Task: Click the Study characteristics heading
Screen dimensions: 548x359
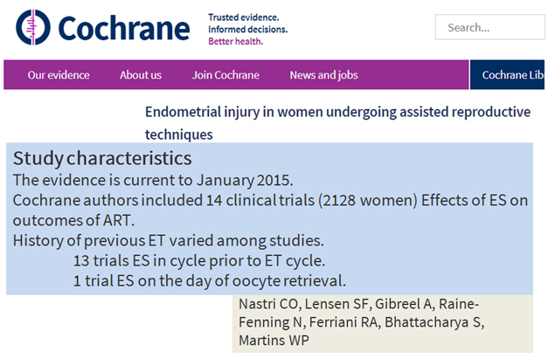Action: [102, 158]
